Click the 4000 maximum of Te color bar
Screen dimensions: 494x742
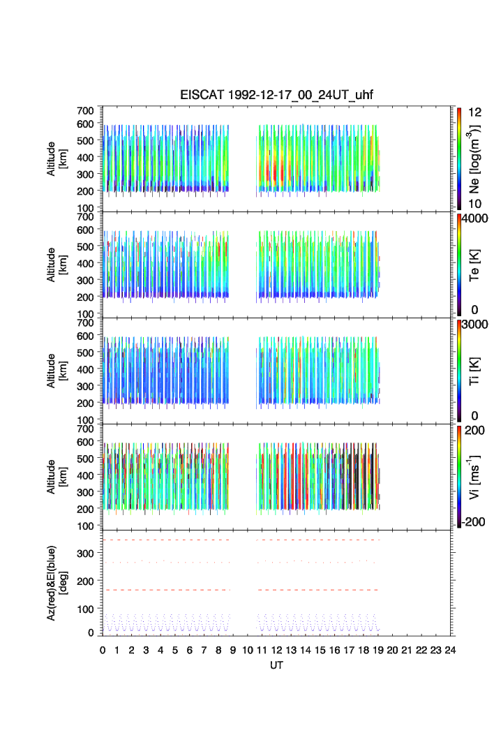pos(474,218)
